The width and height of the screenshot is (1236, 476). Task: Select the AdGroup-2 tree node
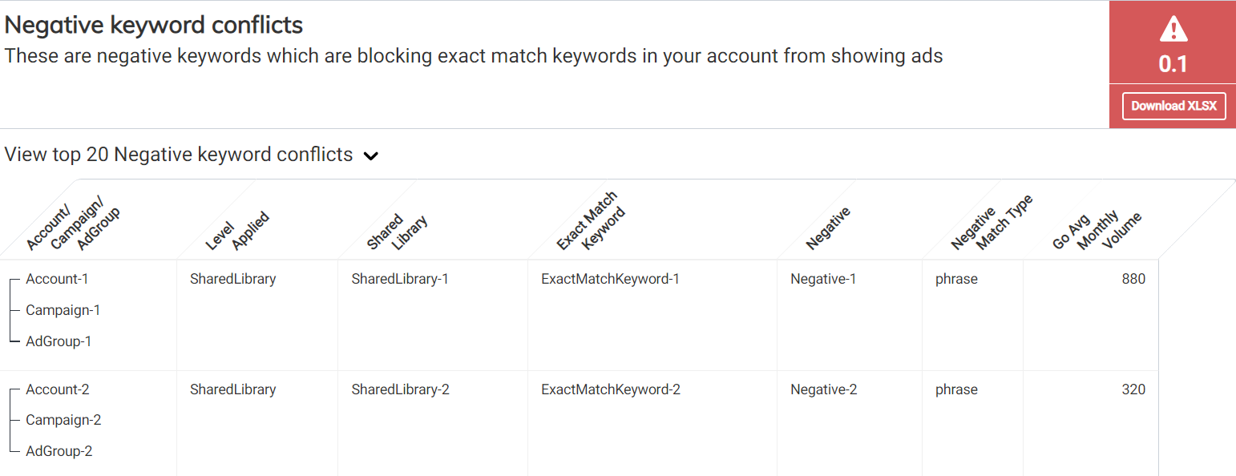(x=59, y=451)
